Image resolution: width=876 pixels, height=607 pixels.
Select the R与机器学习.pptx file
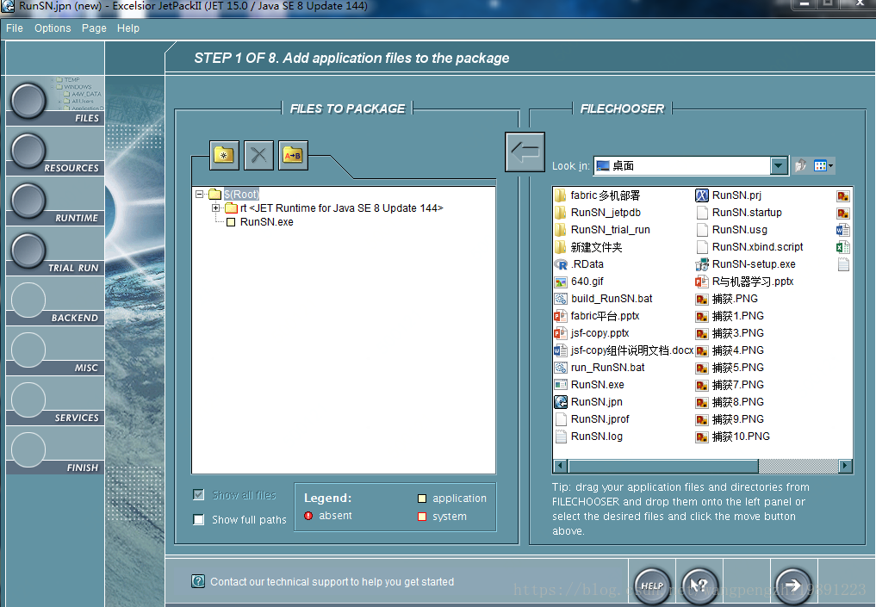(745, 282)
